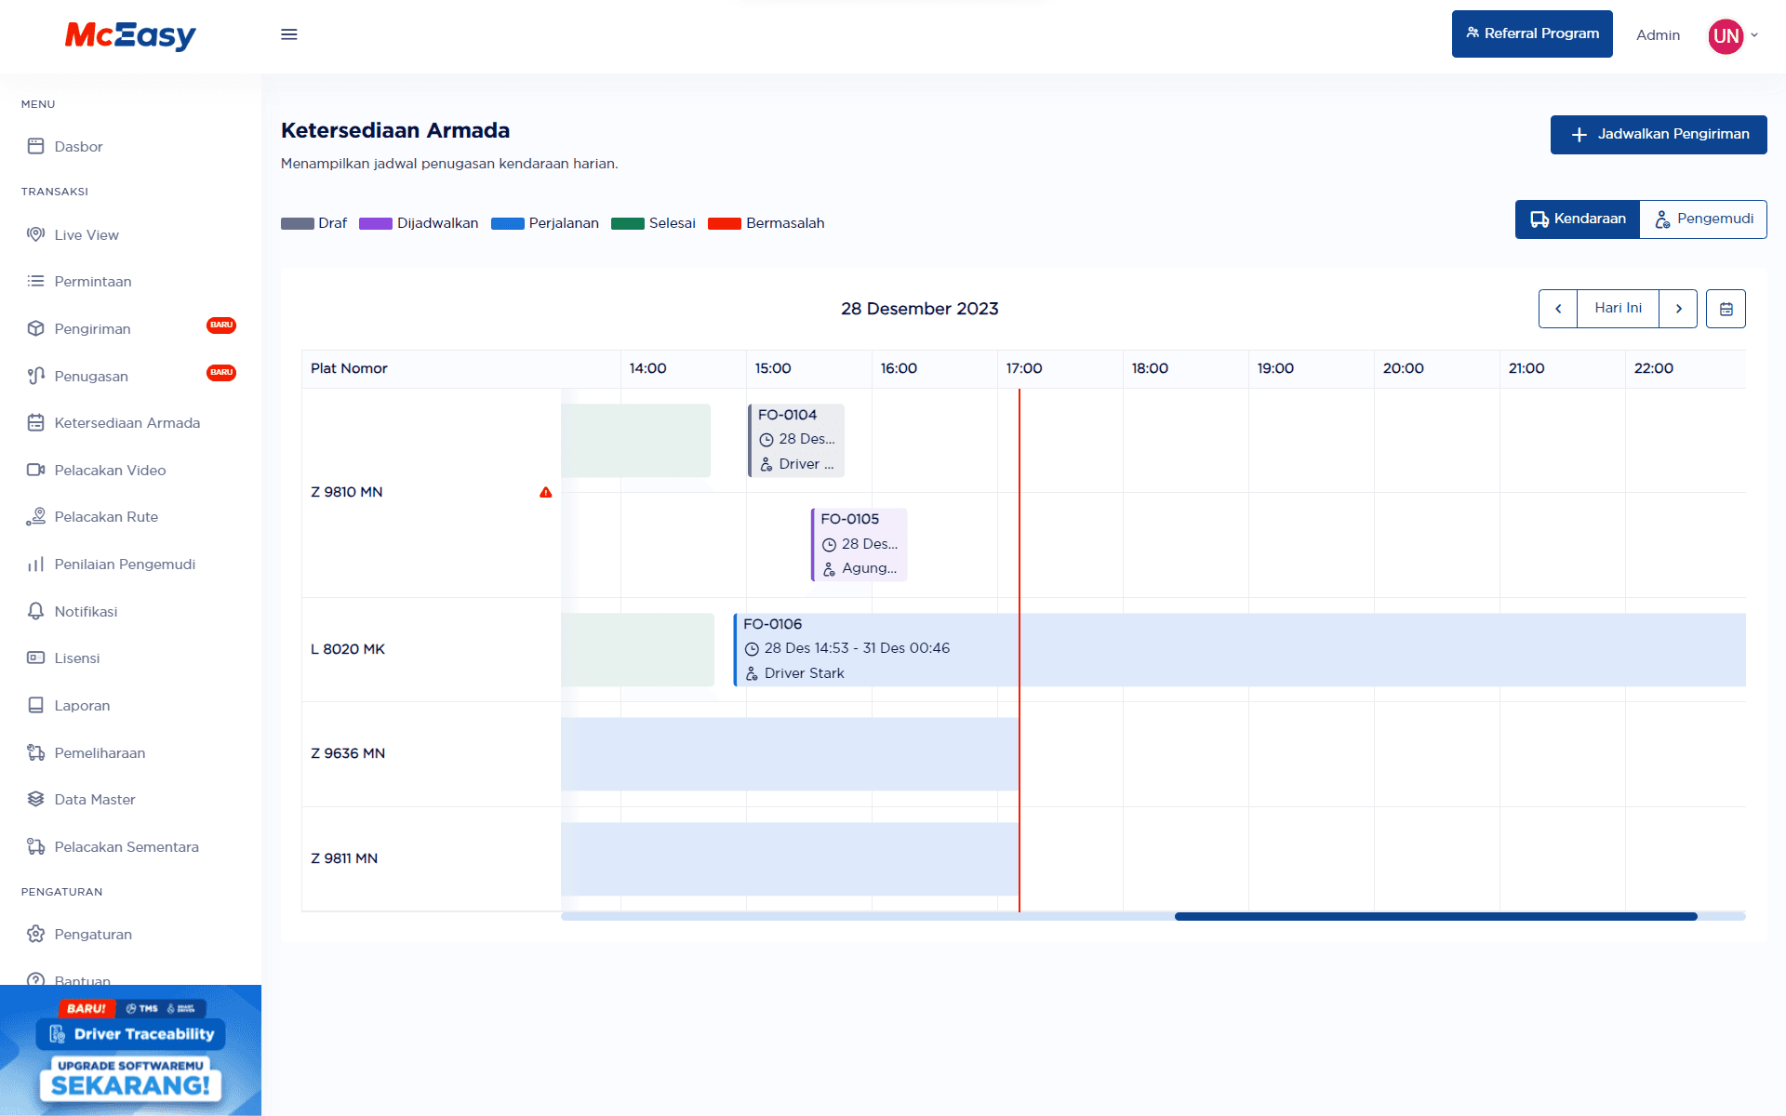Select the Pengiriman menu icon
Viewport: 1786px width, 1116px height.
[x=35, y=328]
